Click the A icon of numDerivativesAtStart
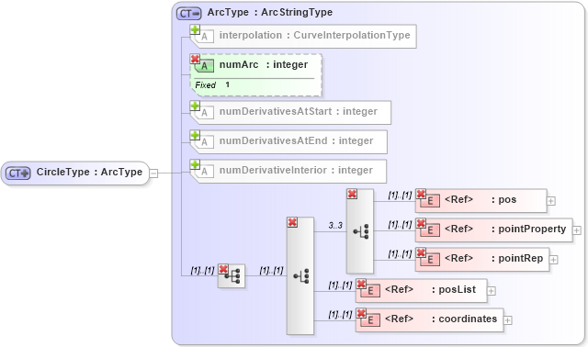588x347 pixels. 205,113
